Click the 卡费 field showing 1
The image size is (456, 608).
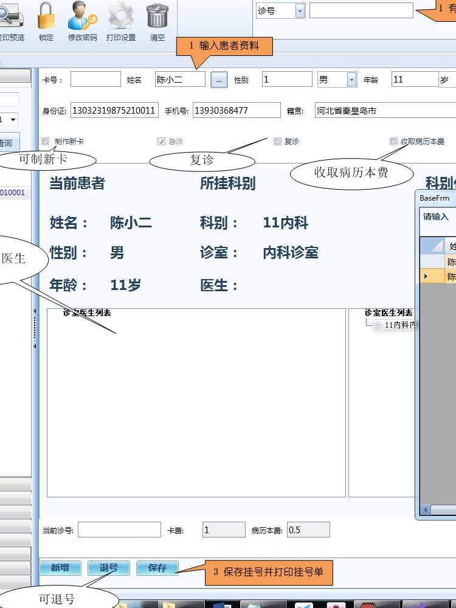tap(224, 530)
